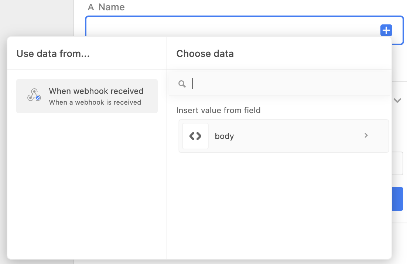Viewport: 407px width, 264px height.
Task: Focus the Choose data search field
Action: coord(280,84)
